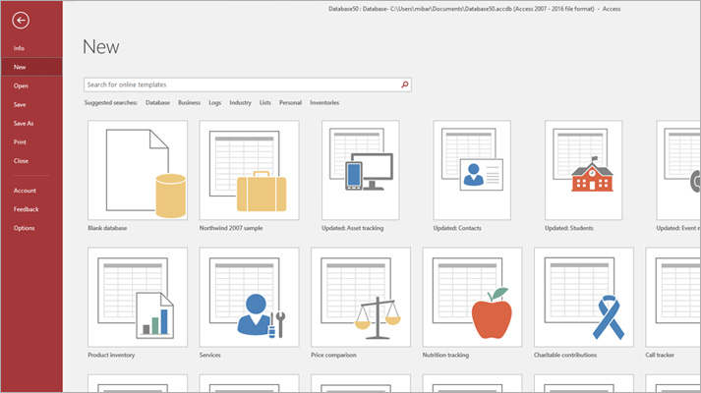Viewport: 701px width, 393px height.
Task: Click the Search for online templates field
Action: [x=247, y=84]
